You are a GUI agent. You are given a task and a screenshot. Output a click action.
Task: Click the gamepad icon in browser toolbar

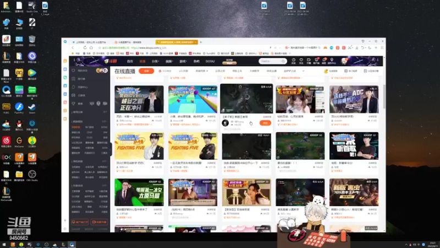(325, 48)
